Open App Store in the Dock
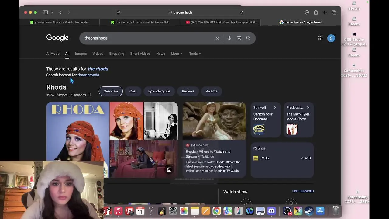The image size is (389, 219). pyautogui.click(x=320, y=211)
